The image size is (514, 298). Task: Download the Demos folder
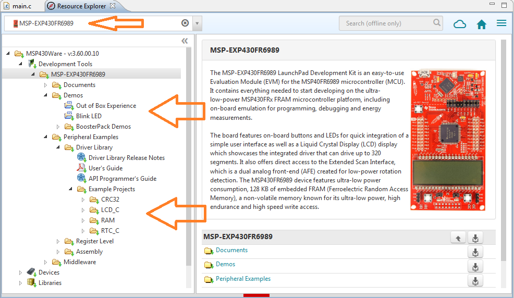tap(475, 267)
